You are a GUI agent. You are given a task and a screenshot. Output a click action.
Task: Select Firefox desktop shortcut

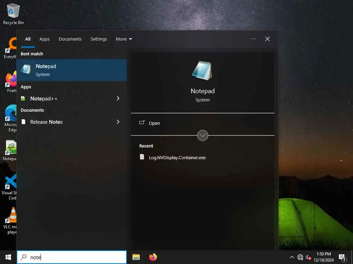pos(11,82)
